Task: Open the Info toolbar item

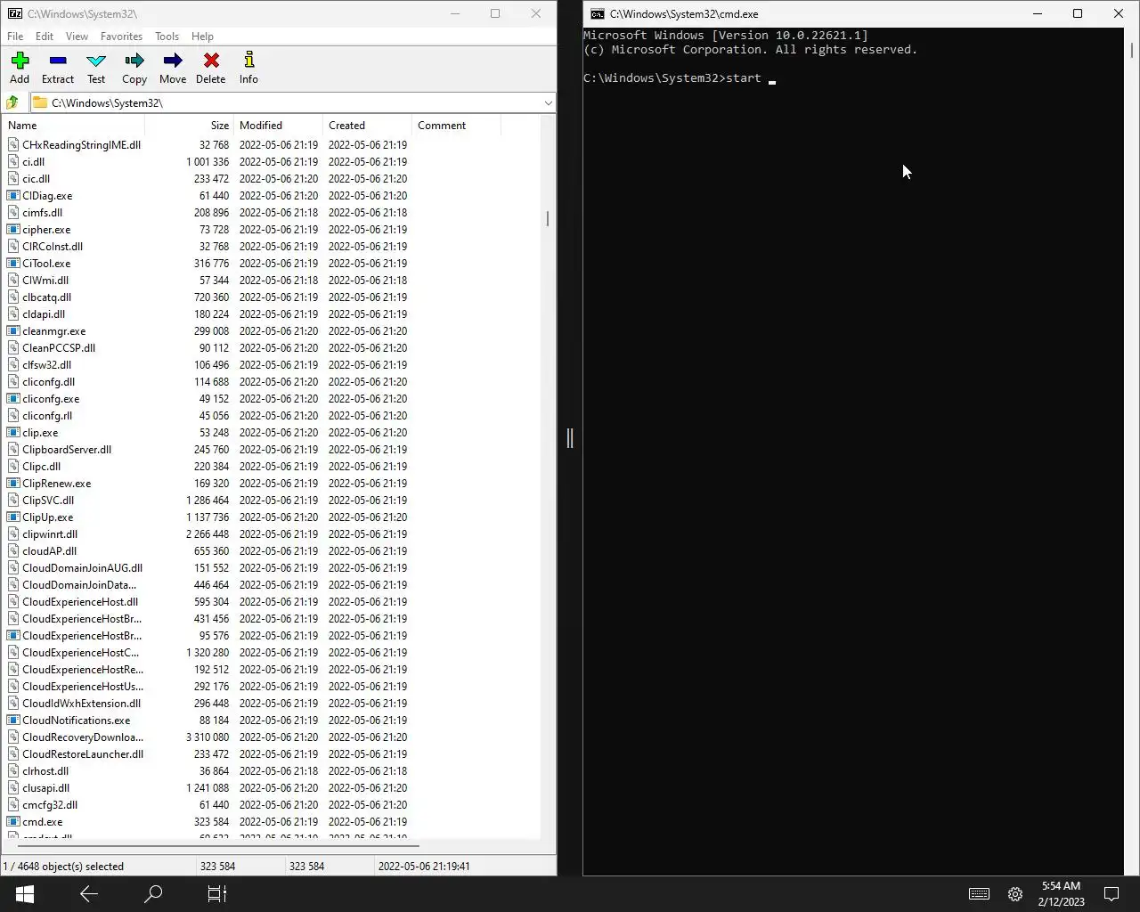Action: pos(248,68)
